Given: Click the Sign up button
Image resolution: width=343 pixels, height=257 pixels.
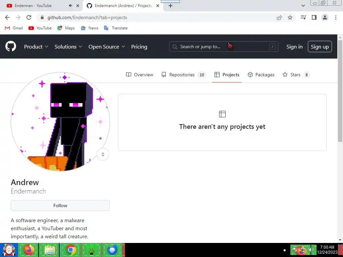Looking at the screenshot, I should coord(320,47).
